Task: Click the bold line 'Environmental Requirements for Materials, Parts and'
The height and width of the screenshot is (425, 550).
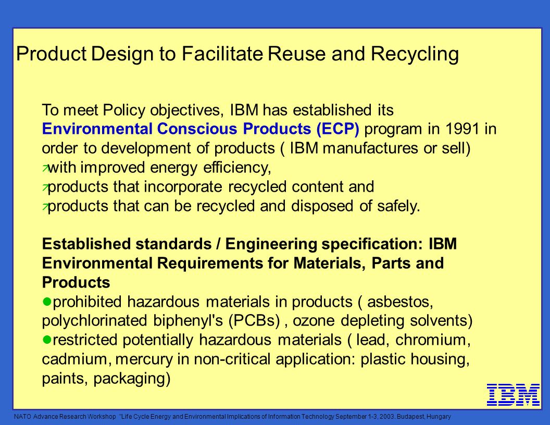Action: click(x=243, y=263)
